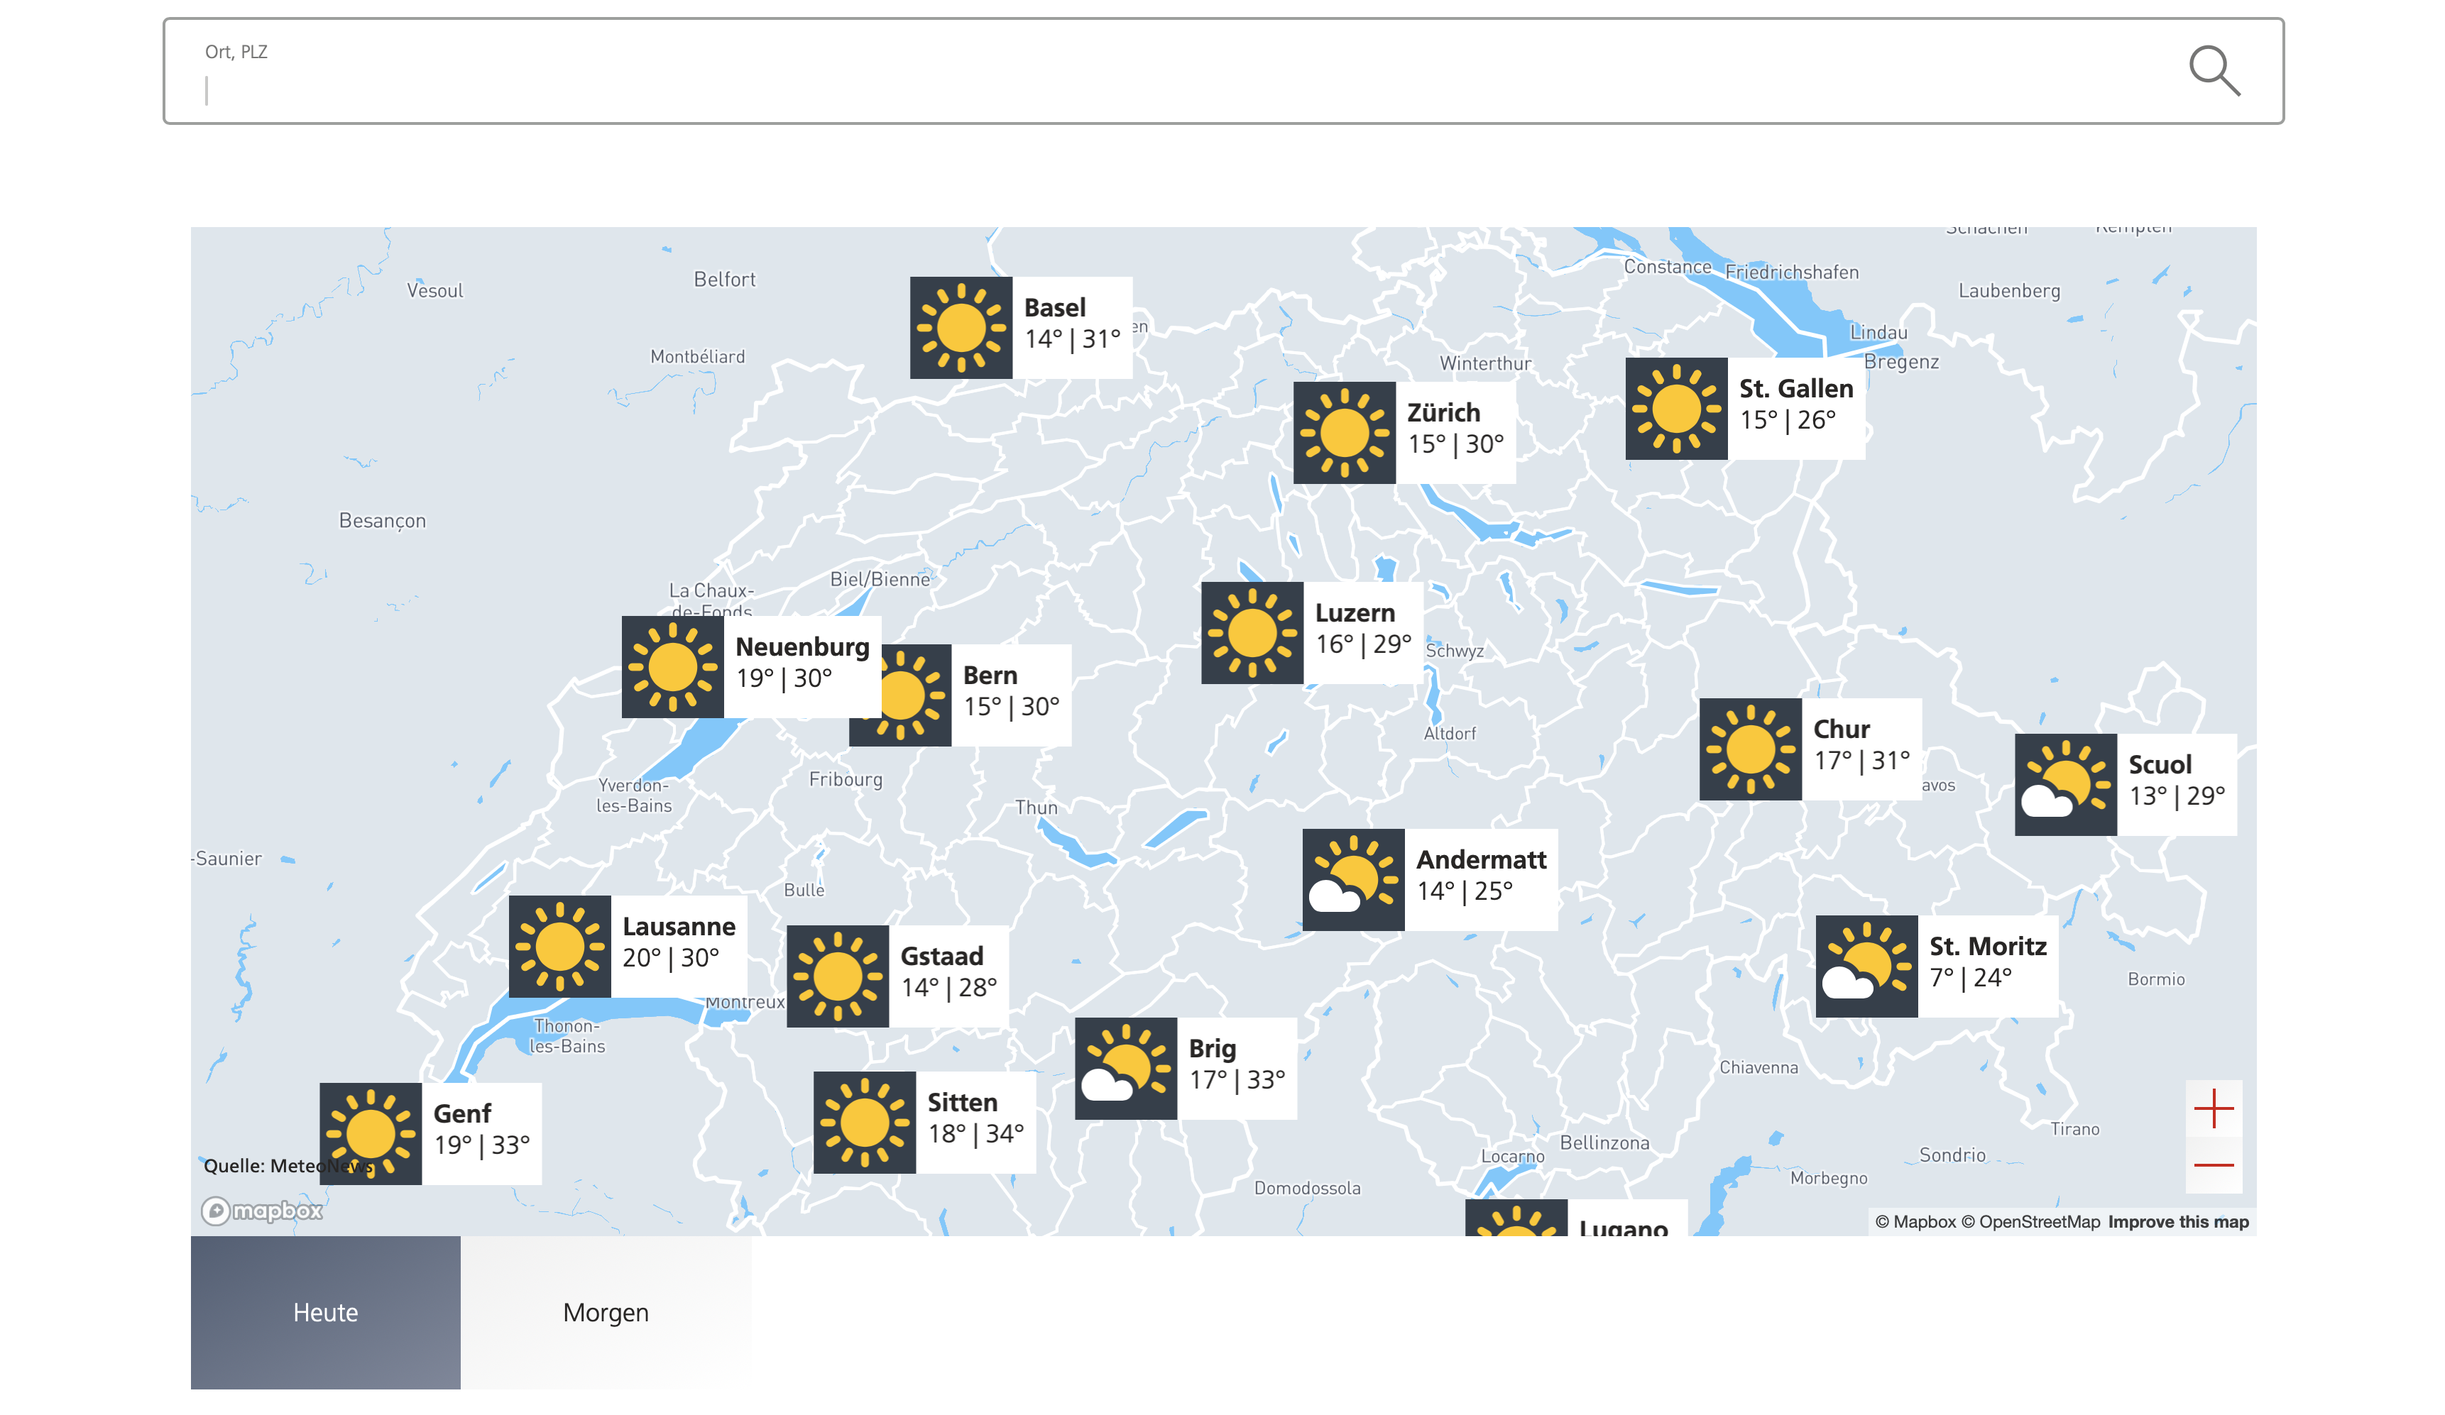
Task: Select the Heute forecast tab
Action: pyautogui.click(x=325, y=1312)
